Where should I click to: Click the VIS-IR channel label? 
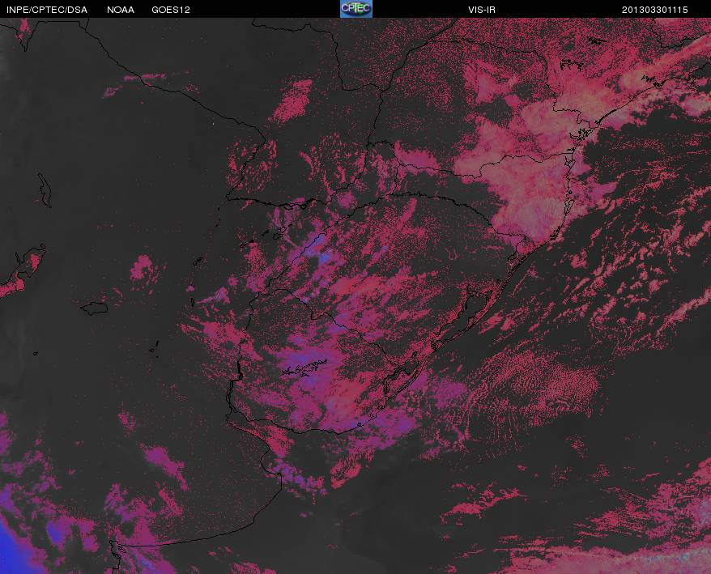[x=482, y=10]
